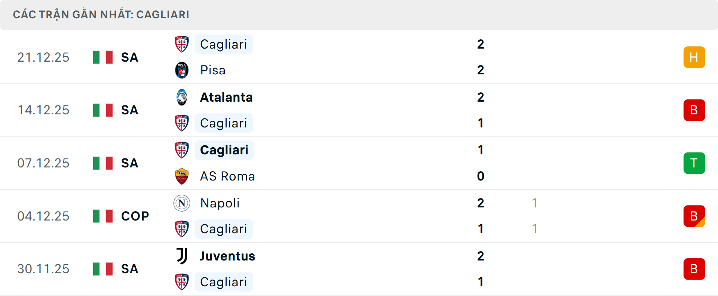This screenshot has height=296, width=718.
Task: Click the green T win result badge
Action: tap(694, 163)
